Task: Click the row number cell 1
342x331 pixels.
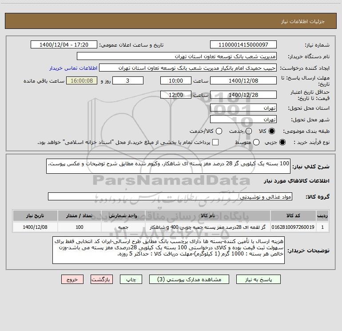Action: click(322, 227)
